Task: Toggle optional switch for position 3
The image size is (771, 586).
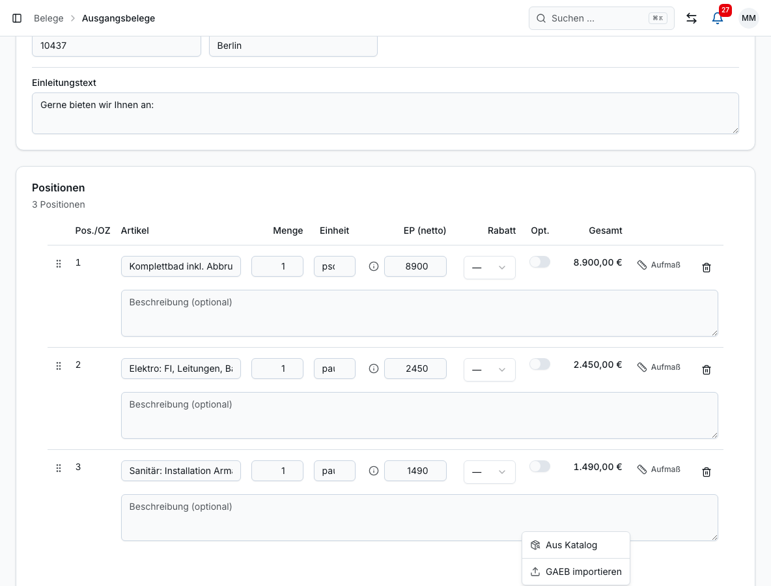Action: (x=539, y=467)
